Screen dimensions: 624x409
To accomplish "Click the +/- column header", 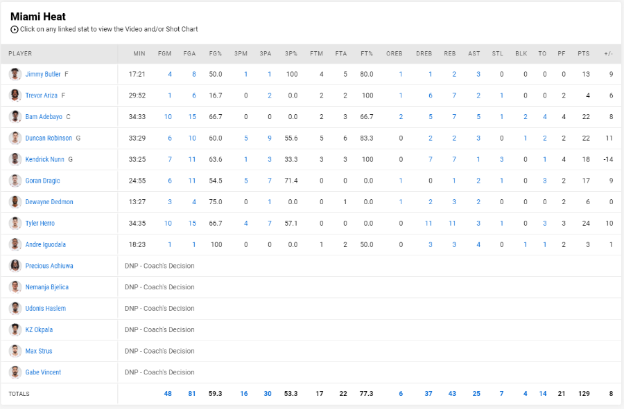I will click(x=609, y=53).
